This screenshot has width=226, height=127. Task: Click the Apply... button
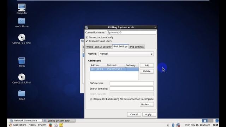pyautogui.click(x=149, y=114)
